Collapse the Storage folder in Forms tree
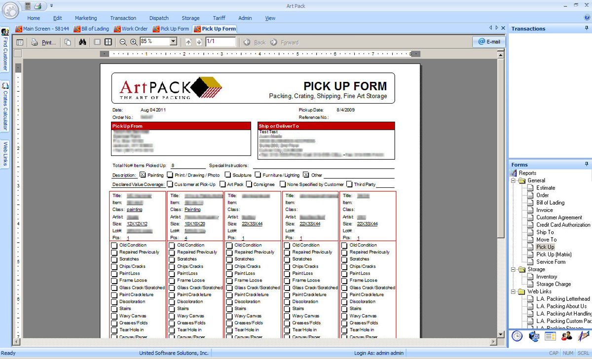The image size is (592, 359). tap(514, 269)
